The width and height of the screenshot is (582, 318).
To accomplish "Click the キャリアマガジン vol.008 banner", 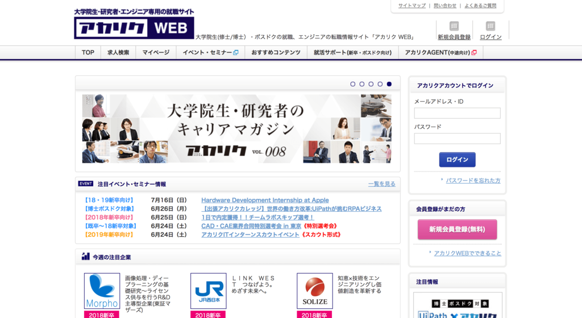I will (237, 128).
